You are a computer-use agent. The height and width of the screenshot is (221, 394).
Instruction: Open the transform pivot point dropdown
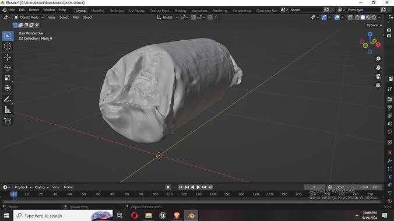tap(185, 17)
